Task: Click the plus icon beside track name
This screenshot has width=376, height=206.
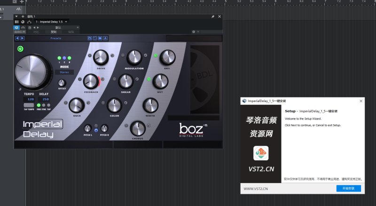Action: tap(23, 16)
